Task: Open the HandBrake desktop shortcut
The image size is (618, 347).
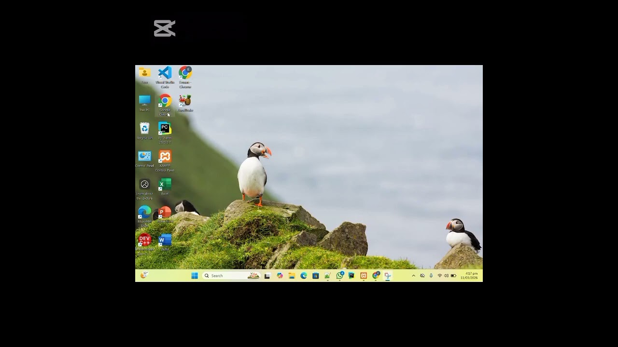Action: point(185,104)
